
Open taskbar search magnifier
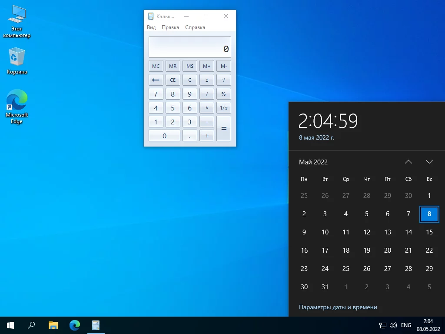(32, 325)
